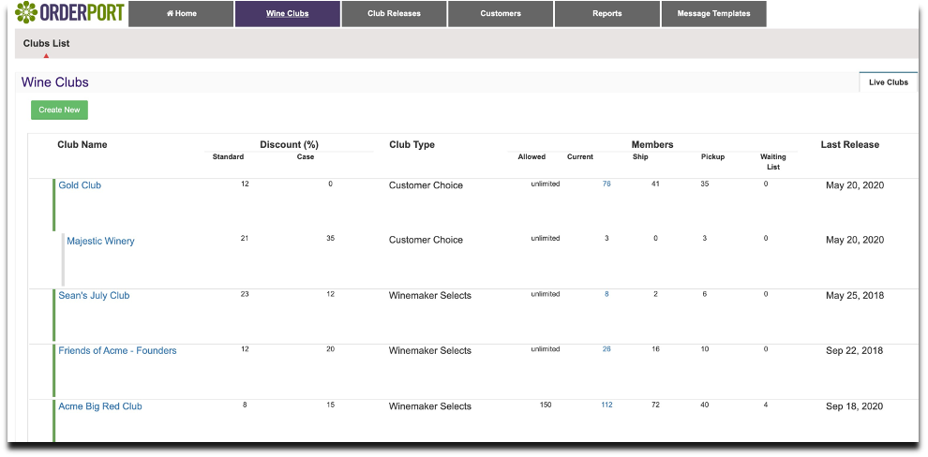Click Gold Club pickup count 35
This screenshot has width=928, height=457.
(704, 184)
